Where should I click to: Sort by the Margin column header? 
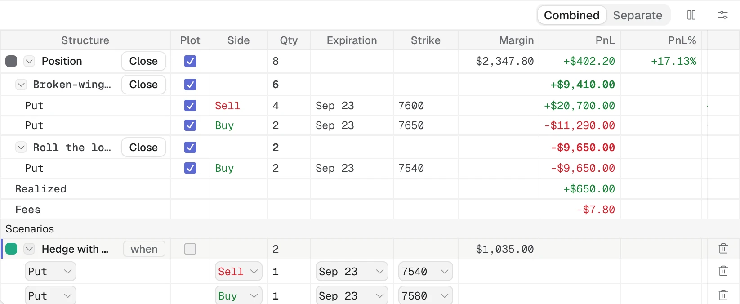pos(499,40)
